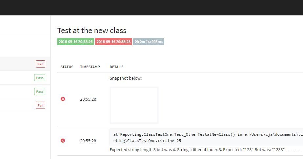Viewport: 303px width, 159px height.
Task: Click the "Test at the new class" title
Action: (x=92, y=30)
